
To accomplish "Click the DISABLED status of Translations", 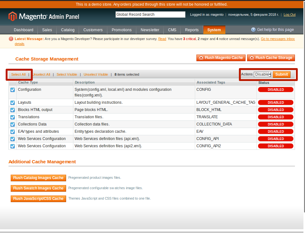I will point(276,117).
